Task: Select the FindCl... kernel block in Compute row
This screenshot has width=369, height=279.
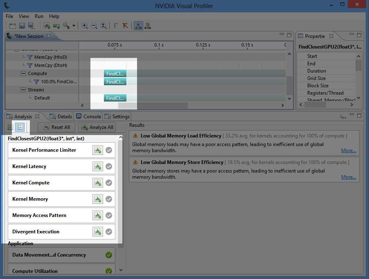Action: [x=115, y=74]
